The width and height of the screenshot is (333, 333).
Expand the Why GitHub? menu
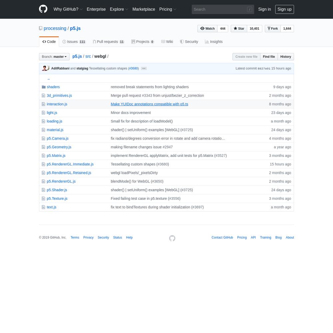[68, 9]
